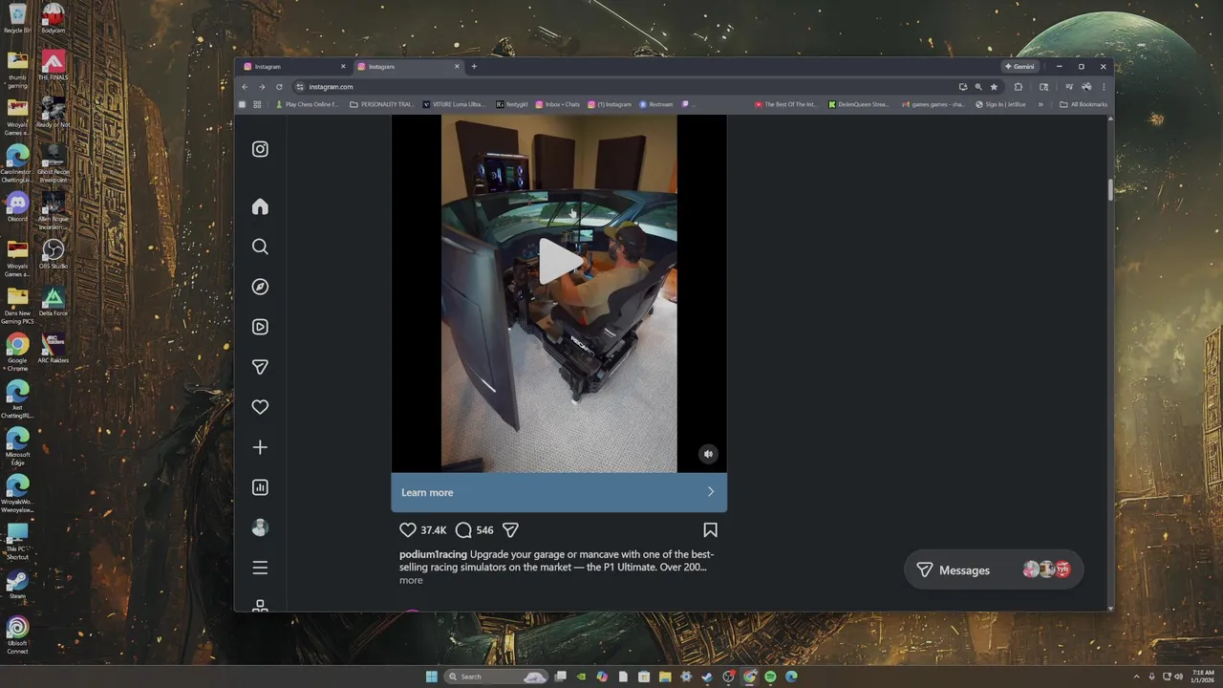
Task: Toggle the video sound mute button
Action: [x=708, y=454]
